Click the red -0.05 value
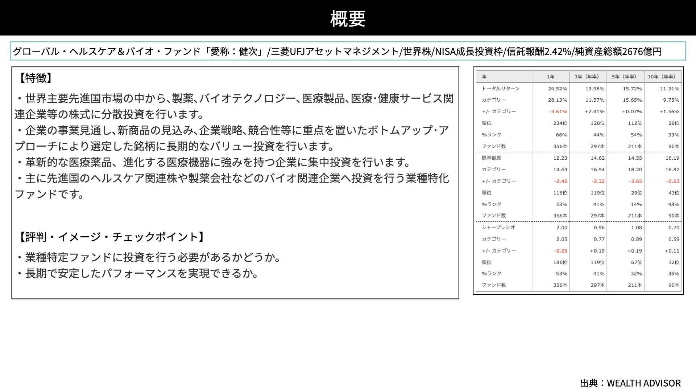The height and width of the screenshot is (392, 696). coord(560,251)
